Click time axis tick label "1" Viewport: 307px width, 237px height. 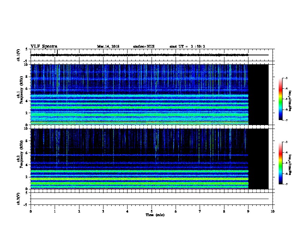point(55,211)
